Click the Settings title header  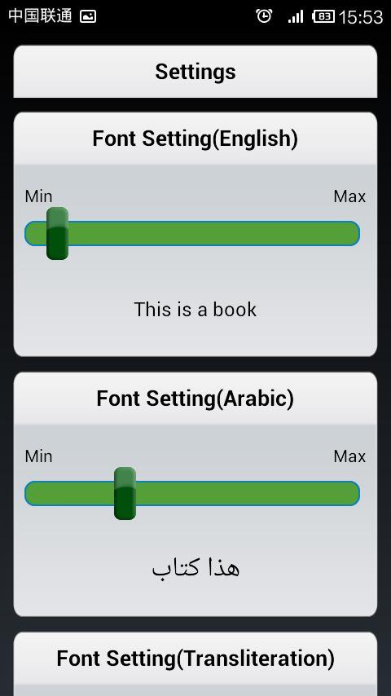pyautogui.click(x=195, y=72)
